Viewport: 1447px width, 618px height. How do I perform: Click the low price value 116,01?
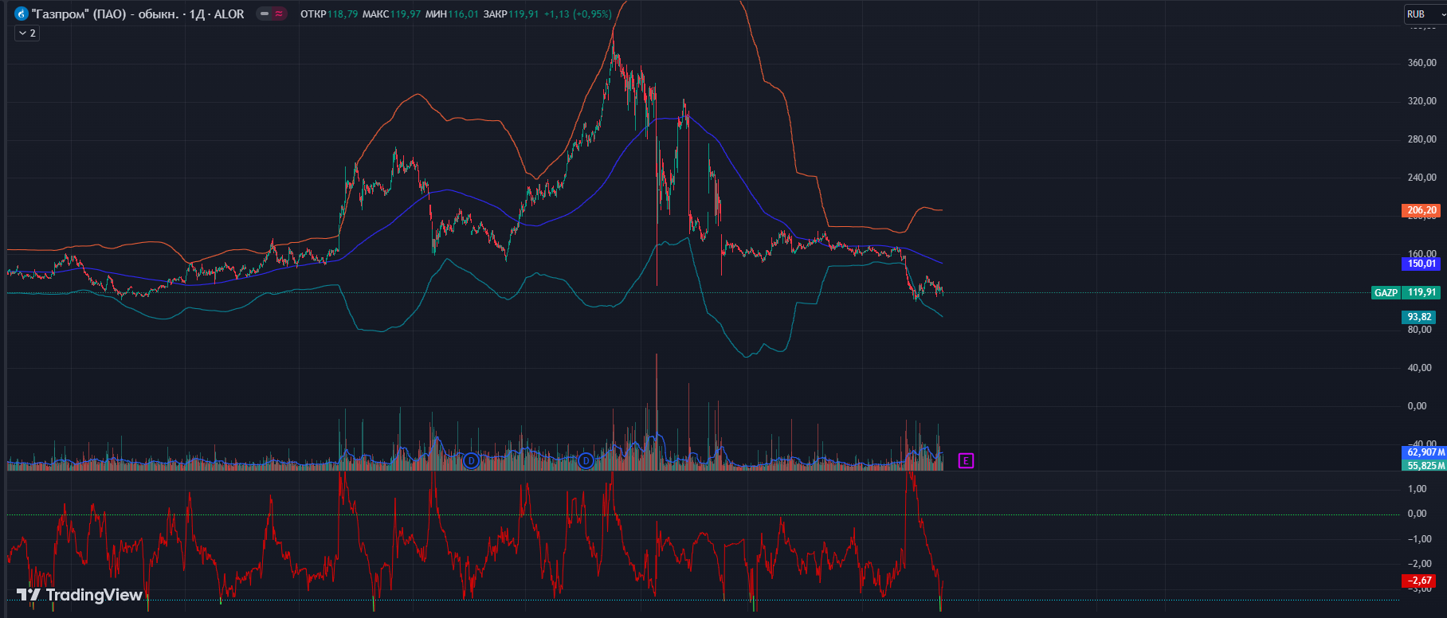tap(464, 14)
